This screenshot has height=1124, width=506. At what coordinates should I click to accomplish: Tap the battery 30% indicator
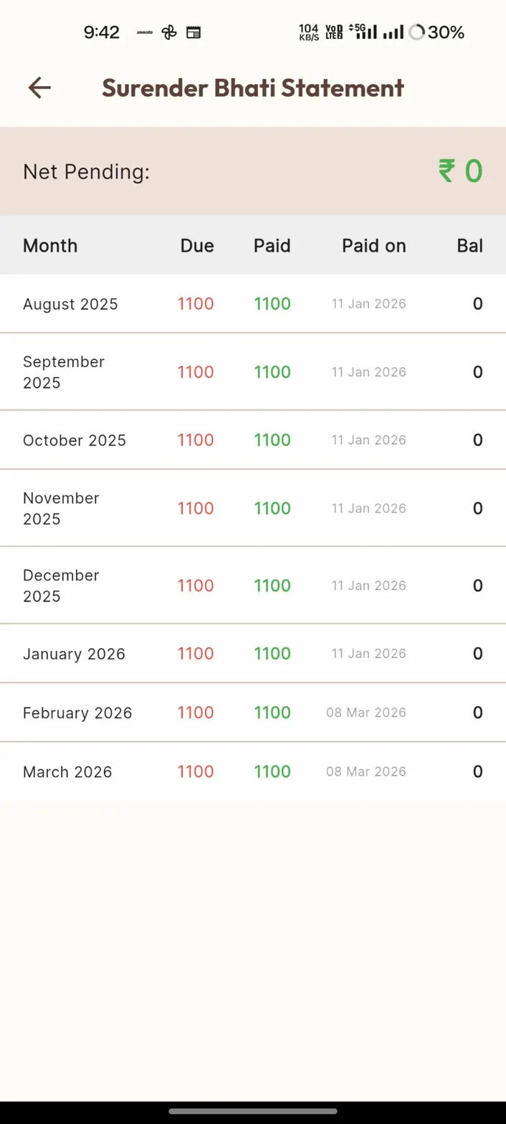[436, 32]
